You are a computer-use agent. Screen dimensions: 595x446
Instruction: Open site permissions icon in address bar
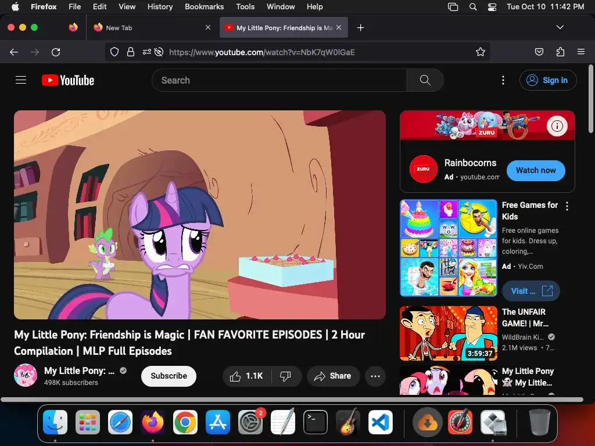147,52
